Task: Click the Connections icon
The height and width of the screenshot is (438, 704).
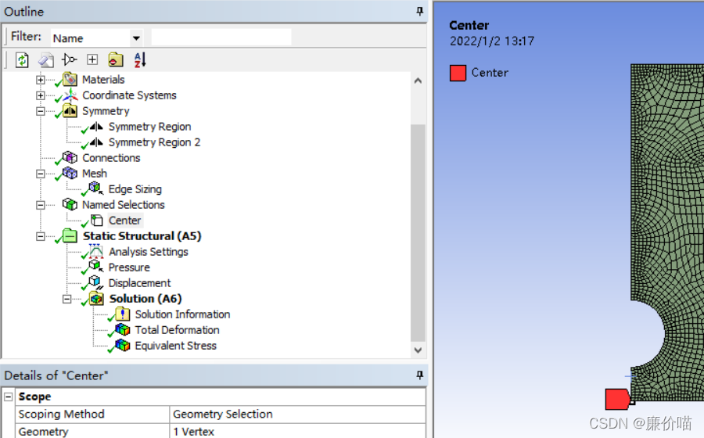Action: click(70, 157)
